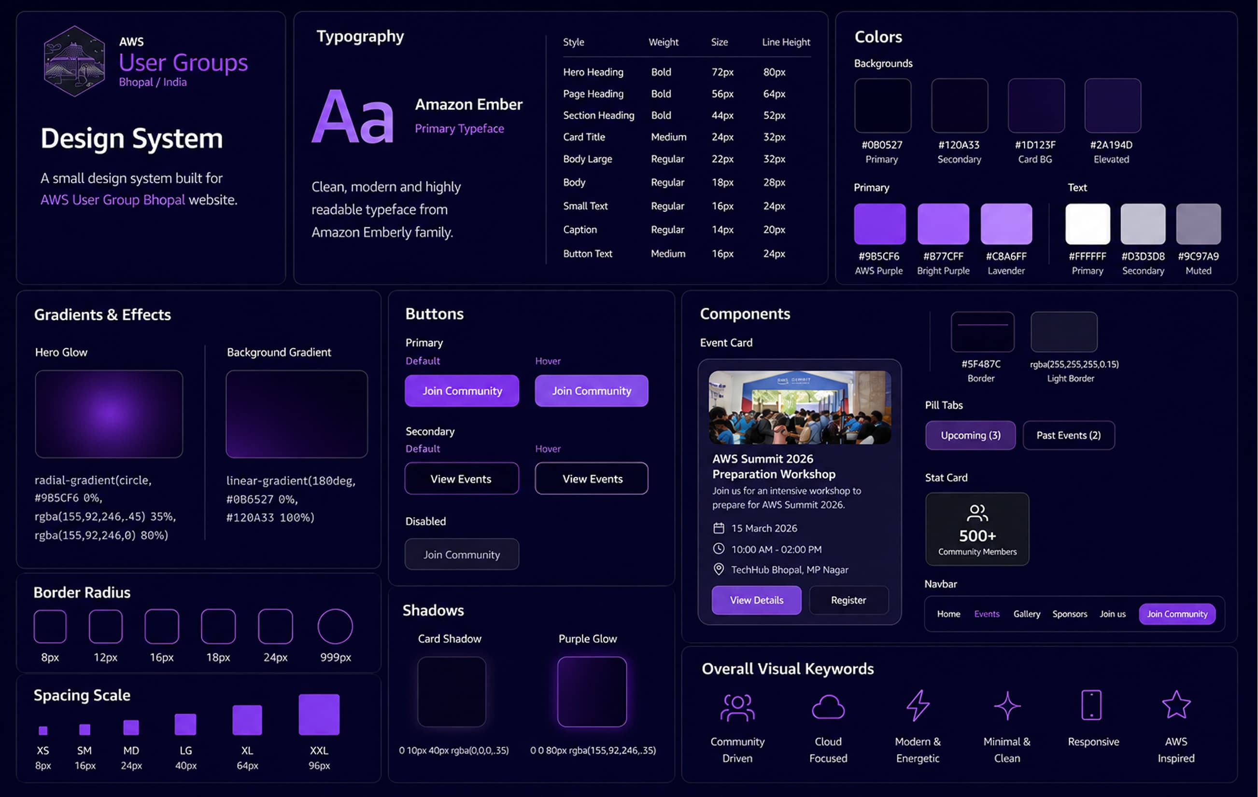Image resolution: width=1258 pixels, height=797 pixels.
Task: Select the Past Events (2) pill tab
Action: [1068, 435]
